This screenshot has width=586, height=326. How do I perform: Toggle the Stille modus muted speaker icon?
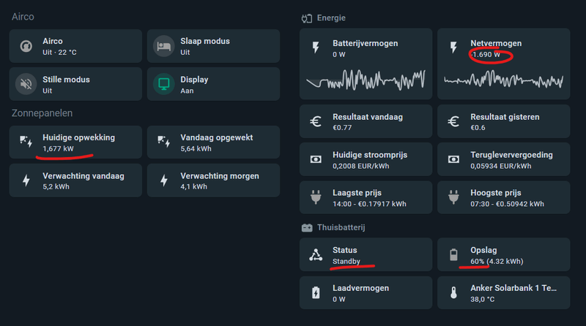coord(26,84)
